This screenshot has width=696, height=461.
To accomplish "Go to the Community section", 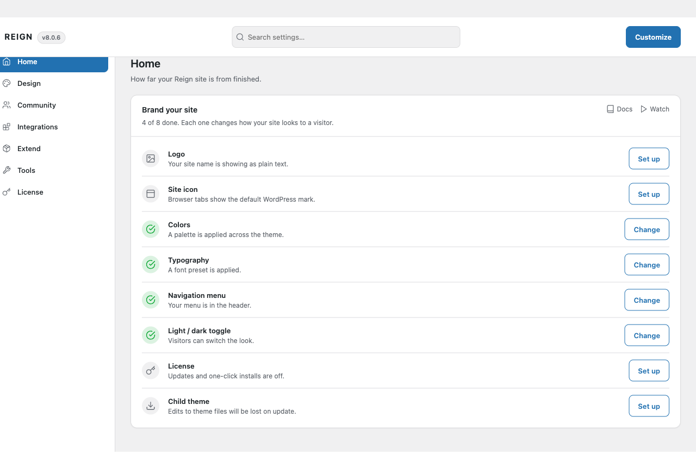I will (54, 105).
